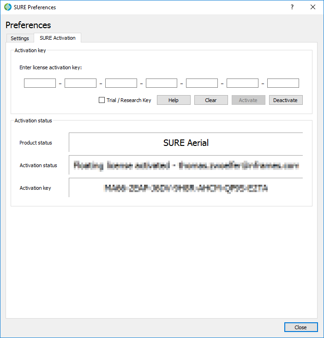The image size is (324, 338).
Task: Click the blurred activation key value
Action: click(186, 188)
